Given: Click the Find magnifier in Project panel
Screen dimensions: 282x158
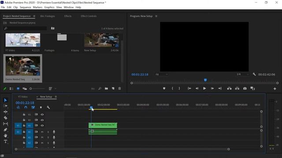Looking at the screenshot, I should coord(100,89).
